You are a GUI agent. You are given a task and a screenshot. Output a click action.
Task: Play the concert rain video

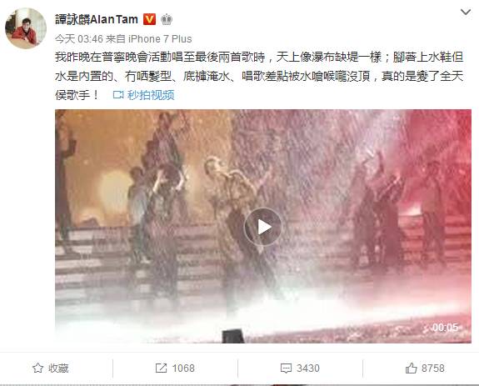coord(262,227)
